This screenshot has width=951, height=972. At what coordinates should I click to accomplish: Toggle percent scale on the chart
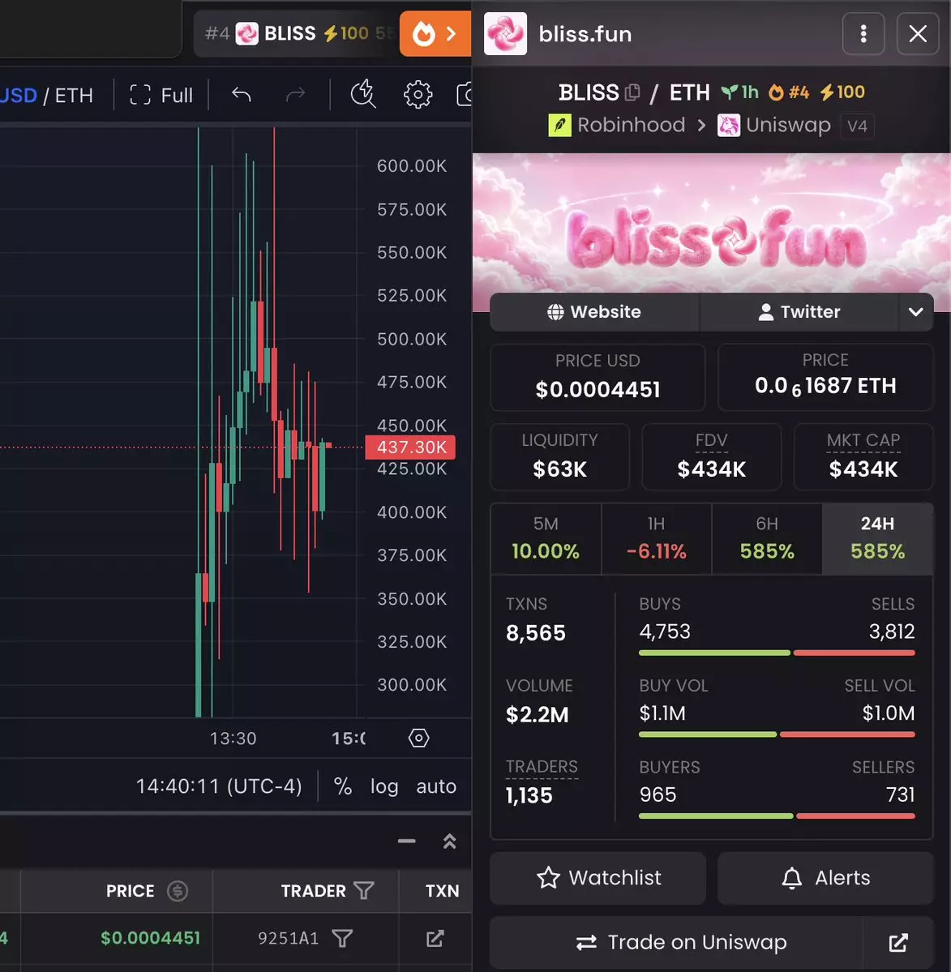click(x=343, y=786)
